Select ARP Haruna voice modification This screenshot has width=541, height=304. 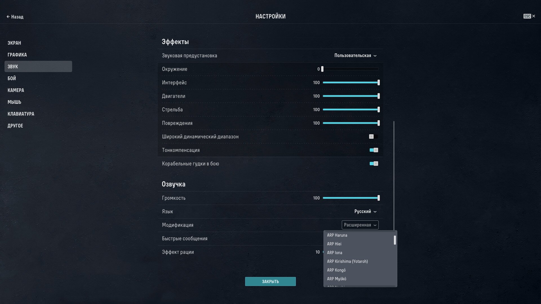337,235
